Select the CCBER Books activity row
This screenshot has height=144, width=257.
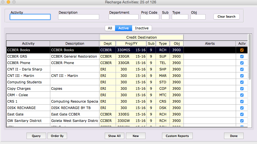coord(127,50)
